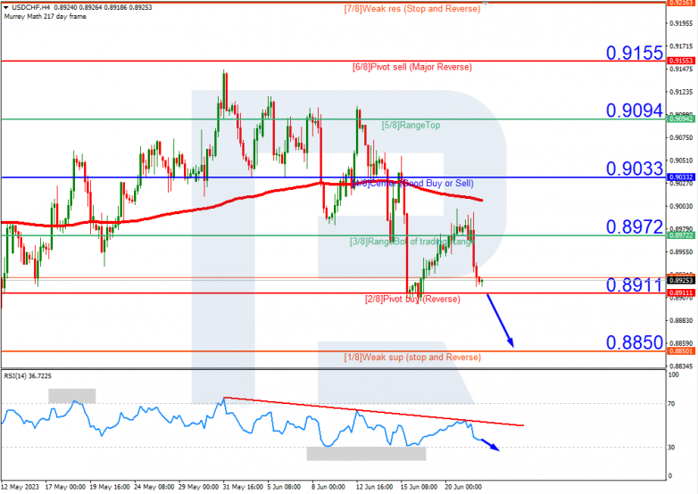Click the large 0.8850 price annotation
The image size is (698, 494).
tap(635, 342)
